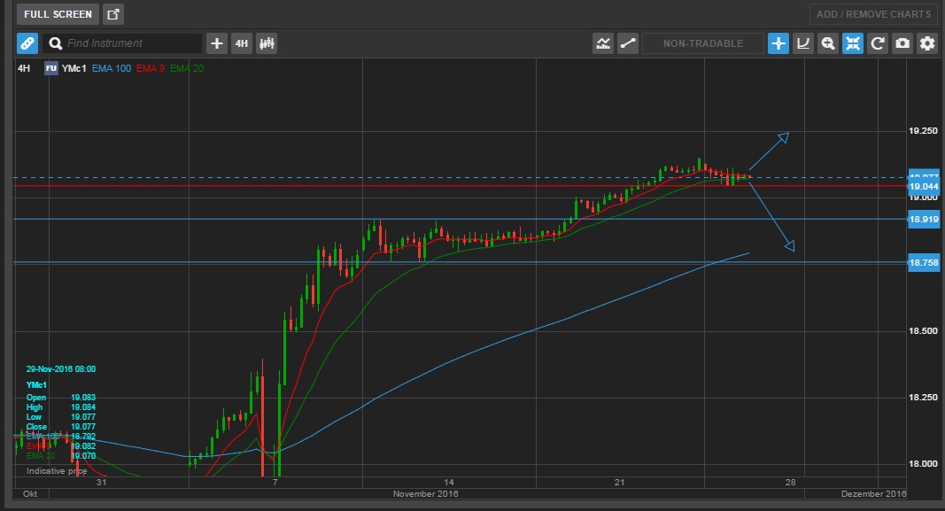Toggle the chart link icon
Image resolution: width=945 pixels, height=511 pixels.
pos(27,43)
